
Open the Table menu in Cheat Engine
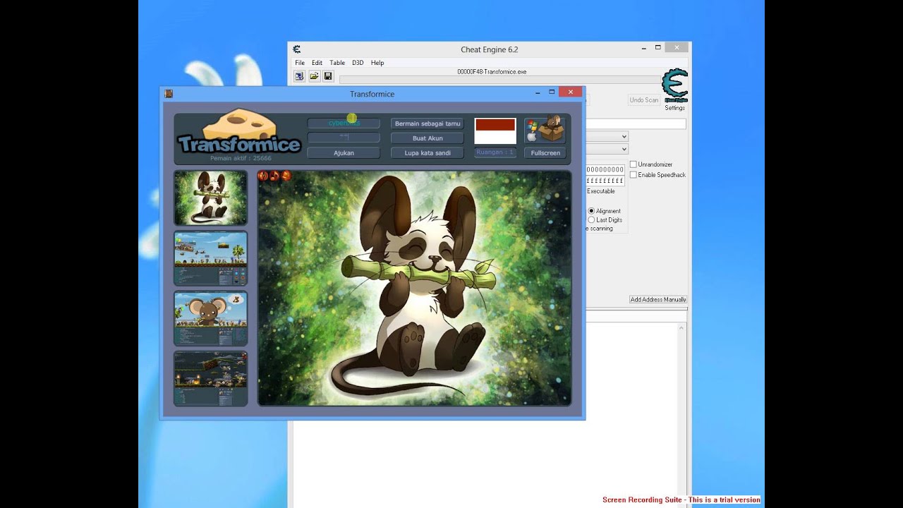tap(337, 63)
